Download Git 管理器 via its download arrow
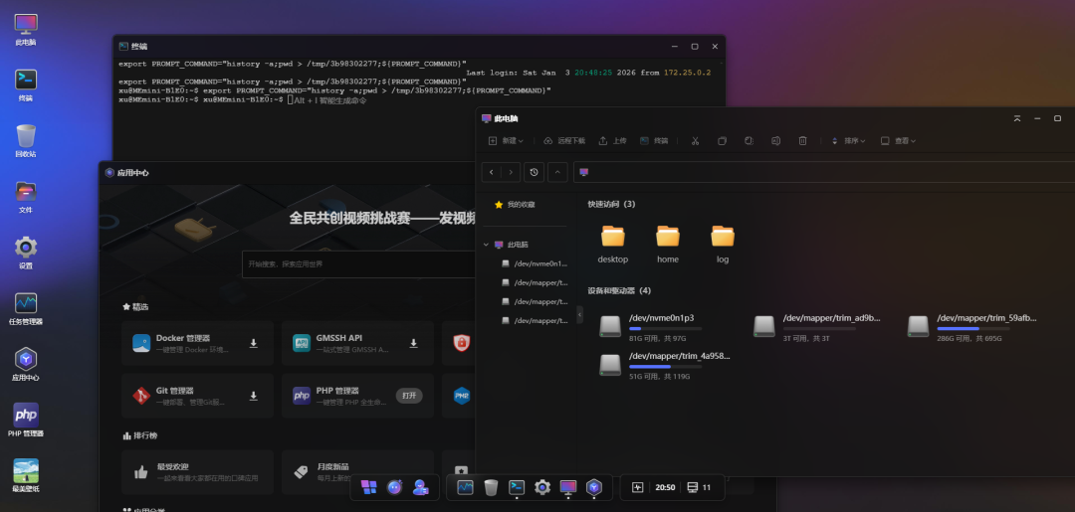 click(254, 396)
